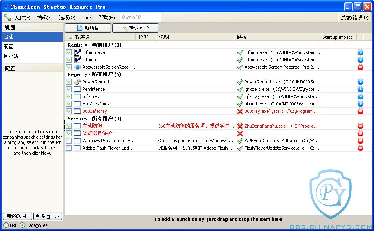Screen dimensions: 374x231
Task: Select 启动 in the view sidebar
Action: [32, 37]
